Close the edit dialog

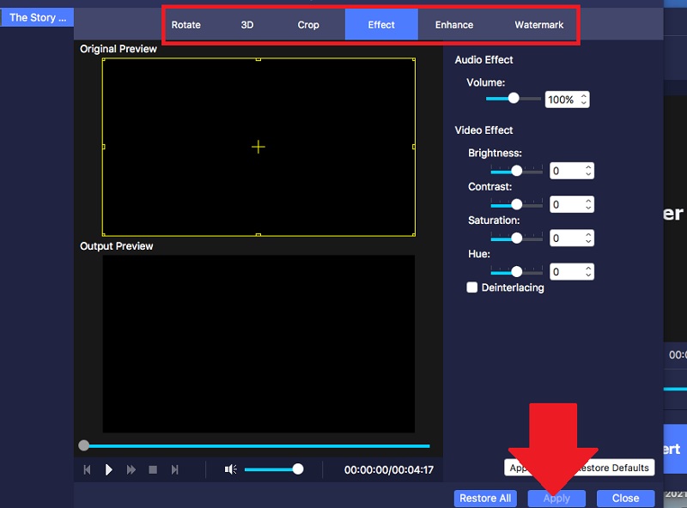coord(625,499)
